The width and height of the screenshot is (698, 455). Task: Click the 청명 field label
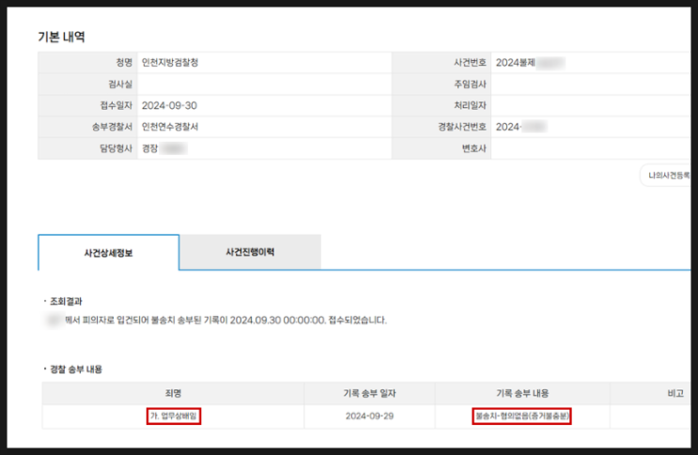coord(124,63)
